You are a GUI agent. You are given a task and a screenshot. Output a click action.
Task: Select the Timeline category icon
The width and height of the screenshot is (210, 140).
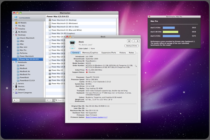pyautogui.click(x=16, y=29)
